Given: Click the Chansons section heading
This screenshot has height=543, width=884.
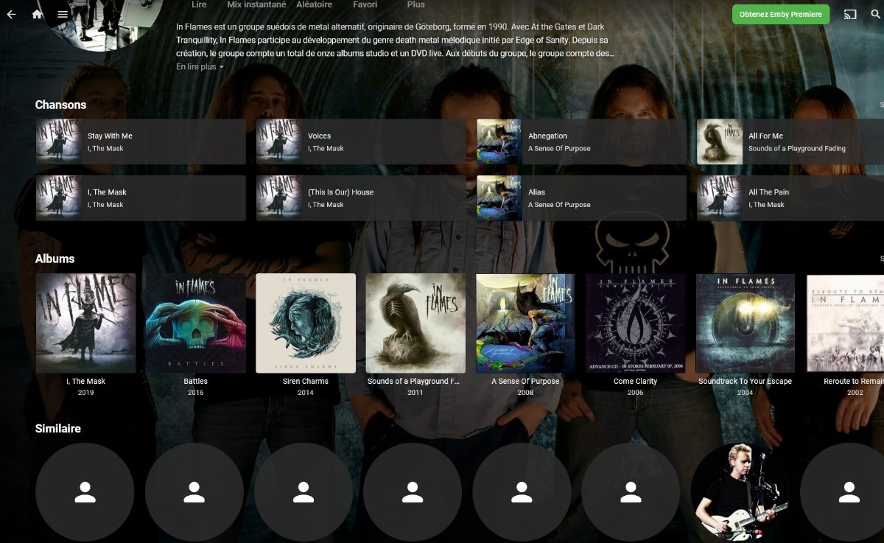Looking at the screenshot, I should pyautogui.click(x=60, y=105).
